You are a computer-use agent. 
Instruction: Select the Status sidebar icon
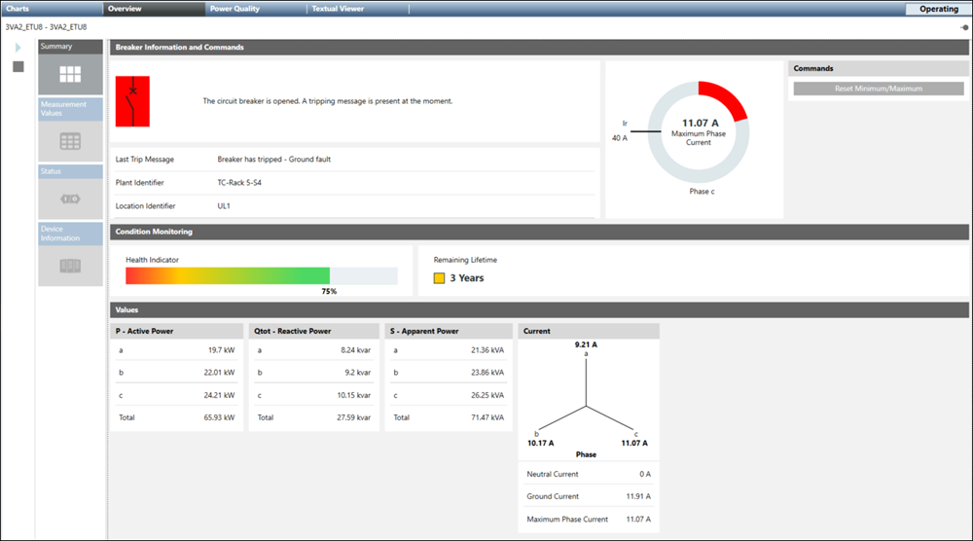(x=70, y=199)
